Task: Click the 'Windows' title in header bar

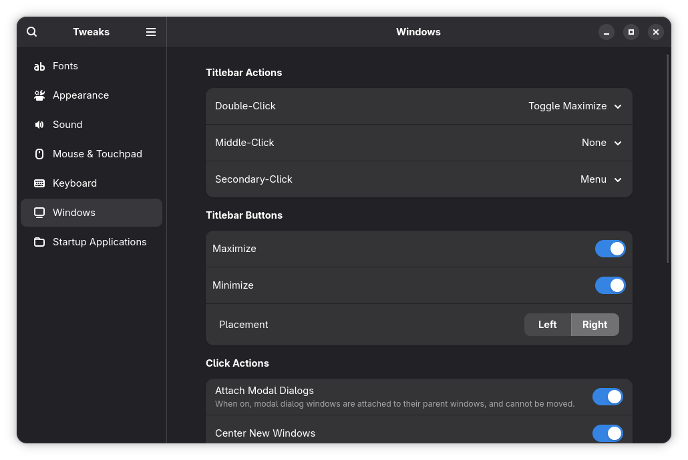Action: click(418, 32)
